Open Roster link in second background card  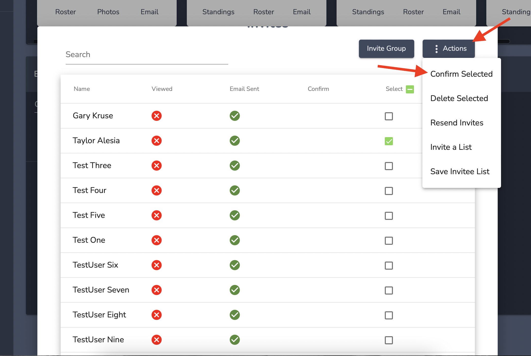[x=263, y=12]
